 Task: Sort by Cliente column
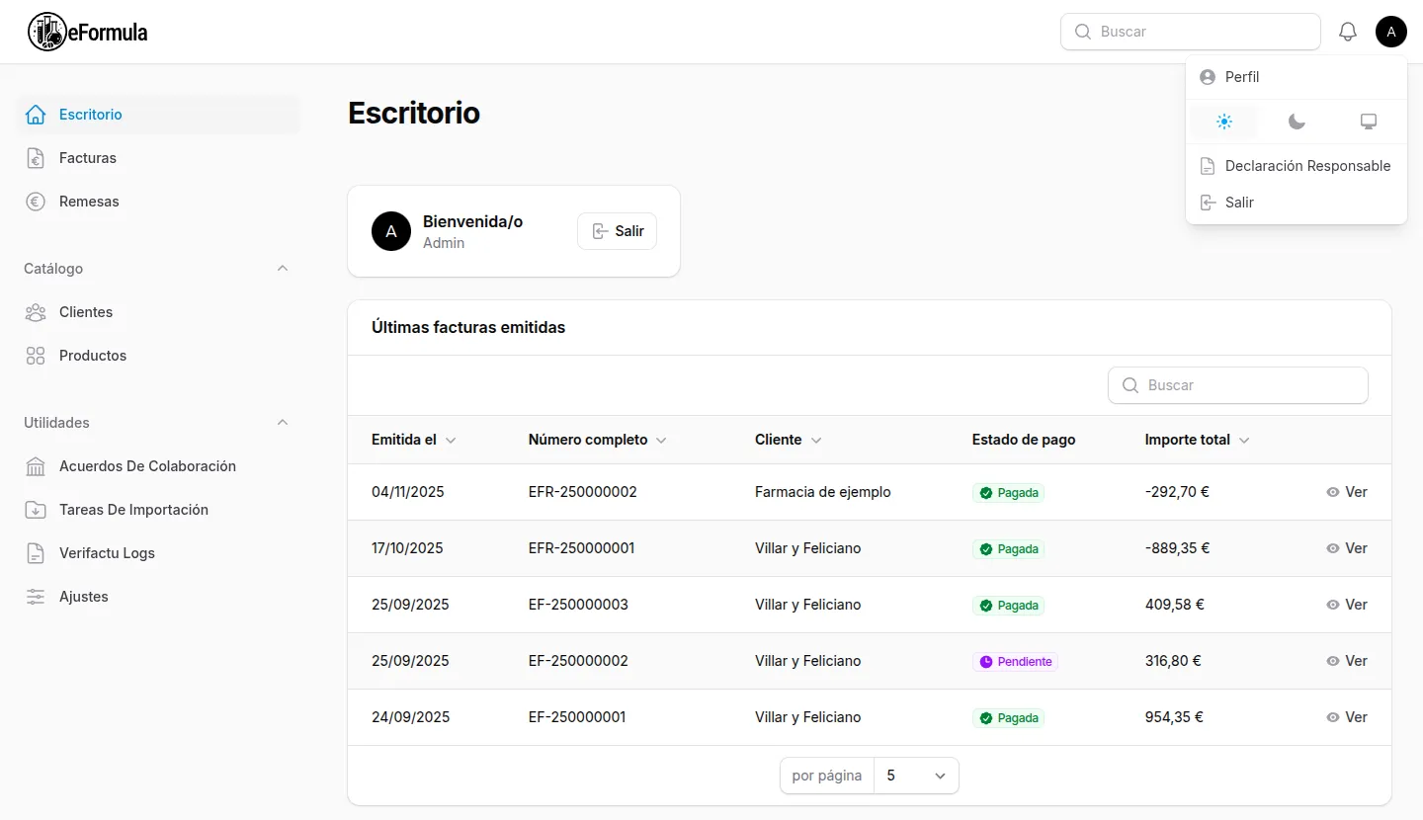click(x=789, y=440)
